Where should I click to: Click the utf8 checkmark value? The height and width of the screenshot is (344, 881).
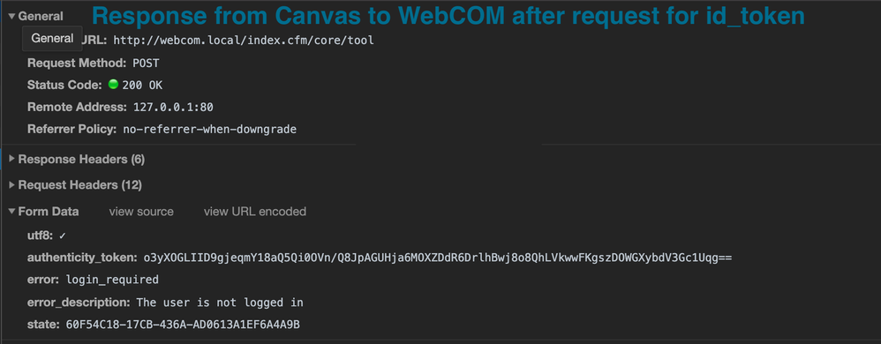pos(63,236)
